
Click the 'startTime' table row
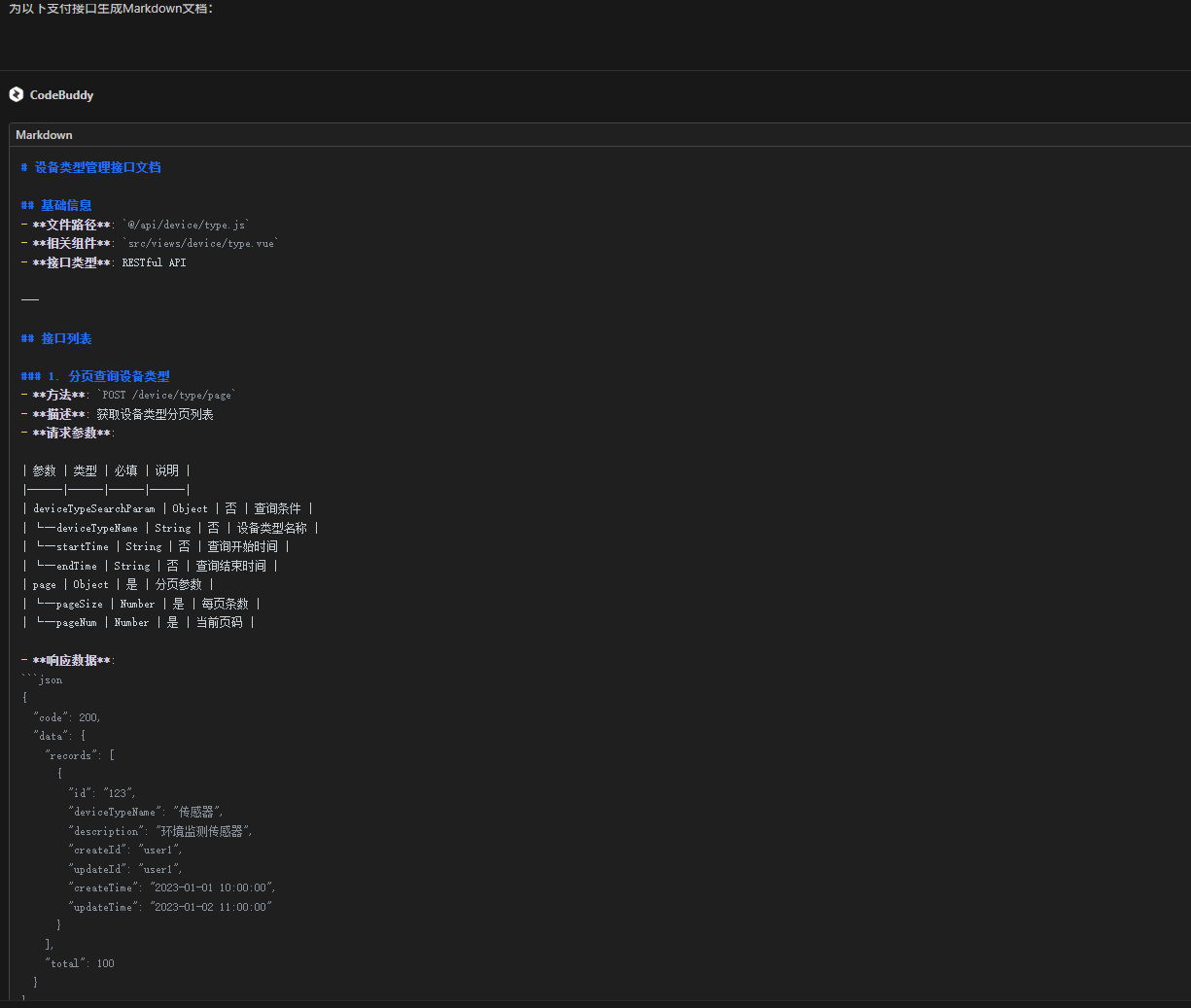pos(156,546)
